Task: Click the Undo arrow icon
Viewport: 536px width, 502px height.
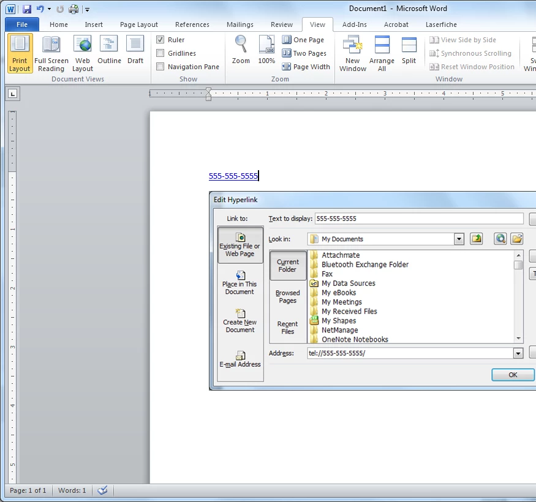Action: [40, 9]
